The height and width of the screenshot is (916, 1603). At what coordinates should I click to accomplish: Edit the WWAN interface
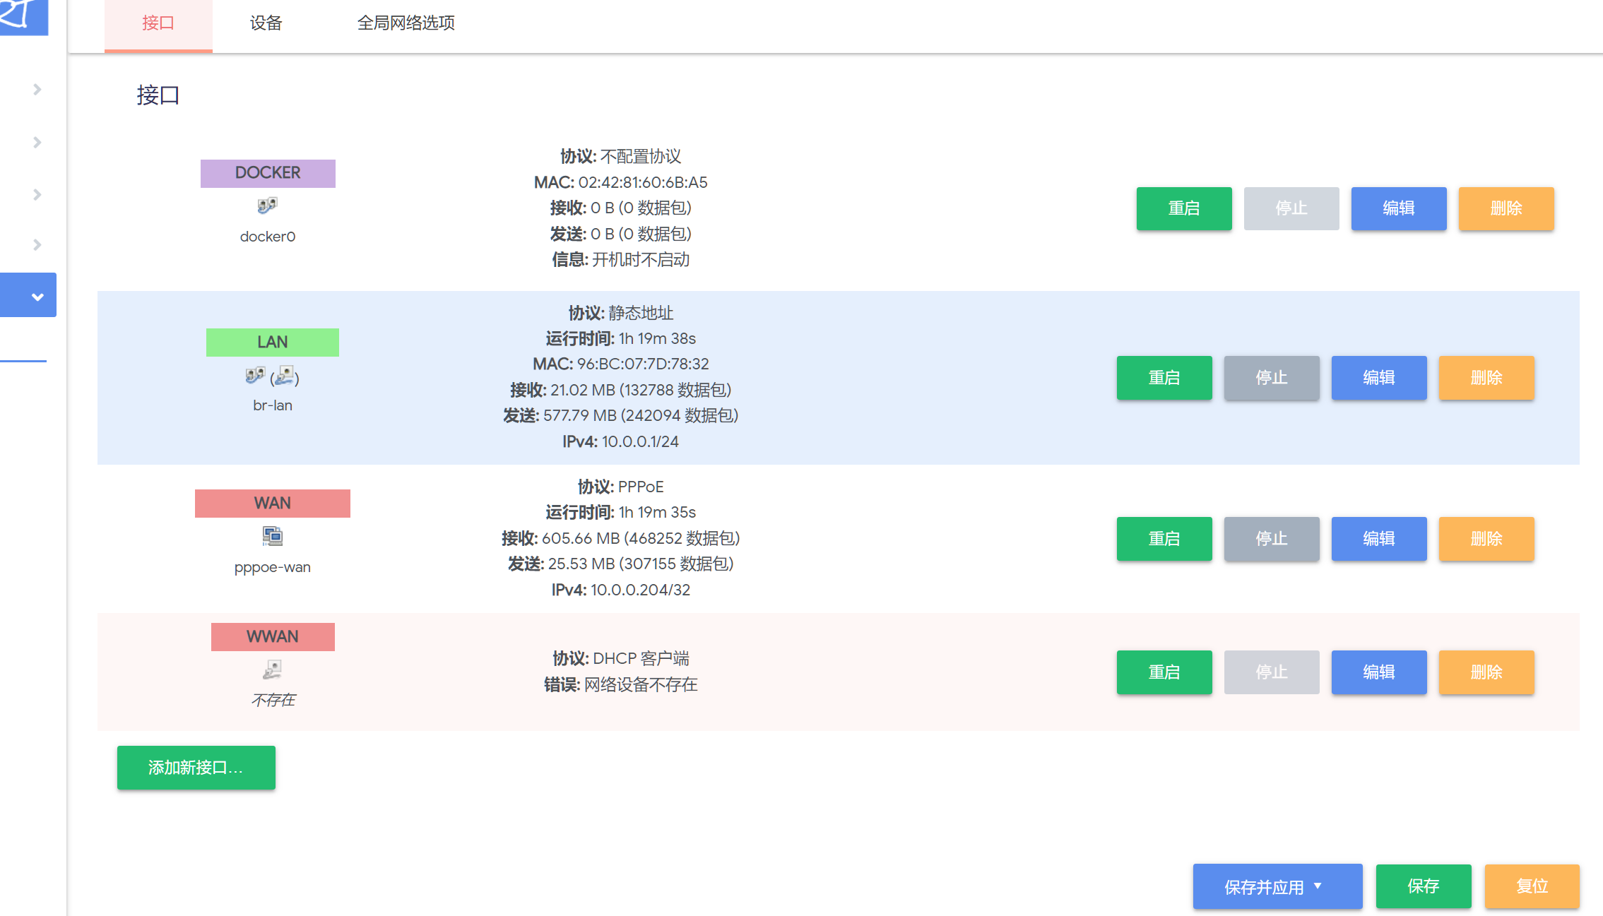[1378, 672]
